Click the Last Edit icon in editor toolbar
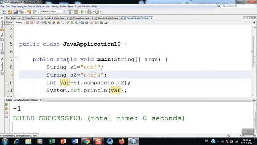 27,23
